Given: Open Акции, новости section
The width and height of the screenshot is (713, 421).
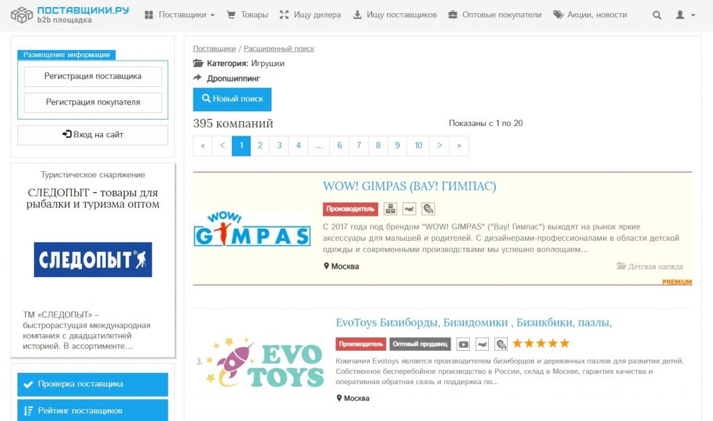Looking at the screenshot, I should 590,15.
